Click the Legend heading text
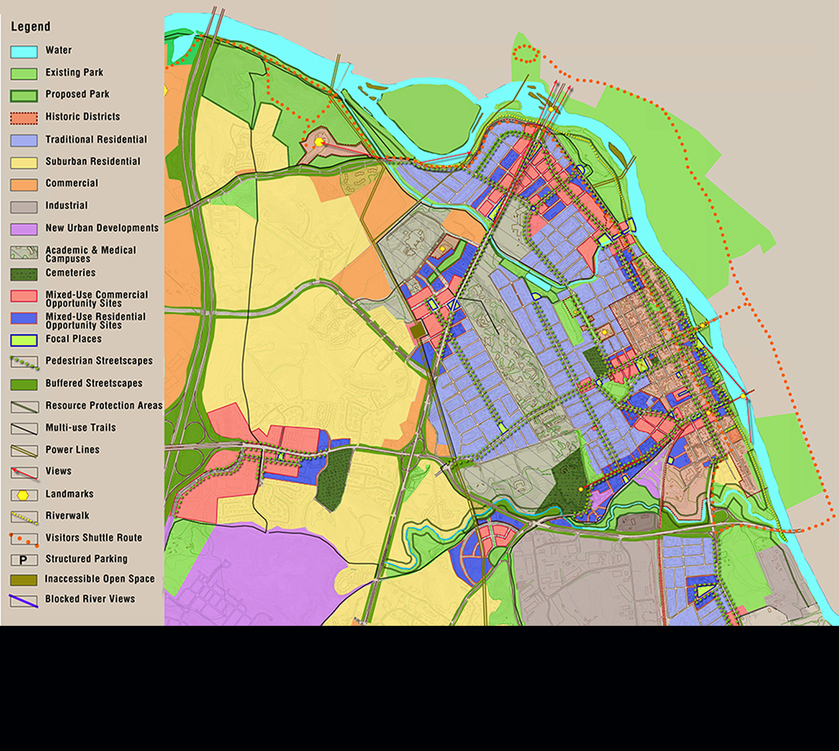The height and width of the screenshot is (751, 839). [x=31, y=27]
